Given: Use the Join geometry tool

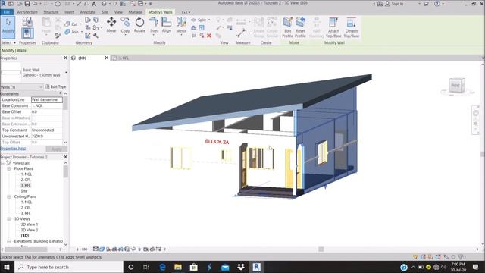Looking at the screenshot, I should (72, 32).
